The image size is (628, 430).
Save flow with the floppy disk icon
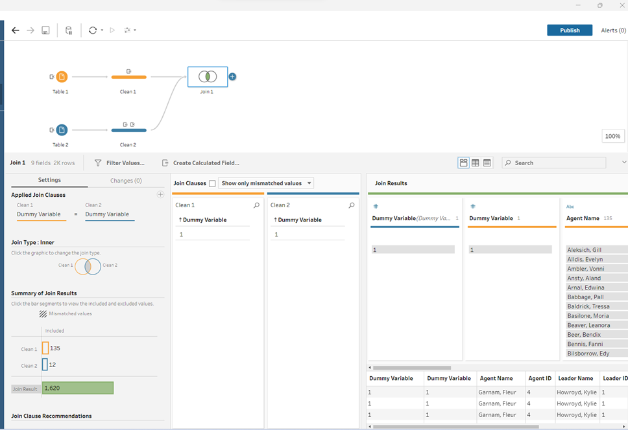[45, 30]
